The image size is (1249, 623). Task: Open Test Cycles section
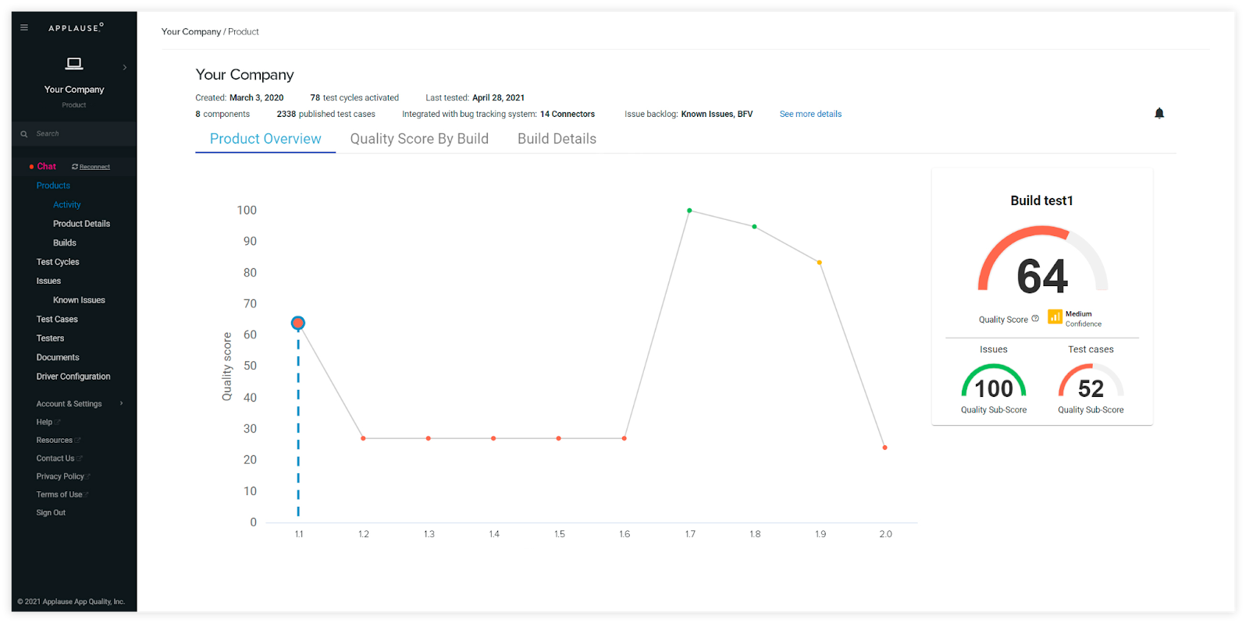[x=58, y=262]
